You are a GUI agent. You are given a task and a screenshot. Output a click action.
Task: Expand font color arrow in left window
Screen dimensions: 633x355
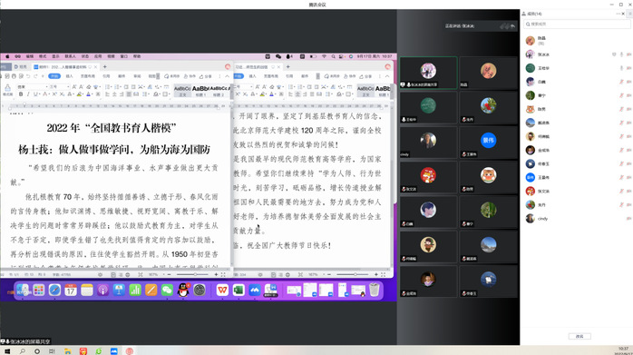coord(93,94)
